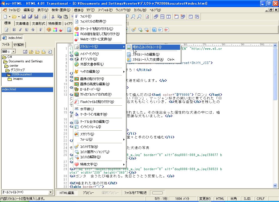Switch to プレビュー view button
Viewport: 279px width, 202px height.
tap(88, 193)
